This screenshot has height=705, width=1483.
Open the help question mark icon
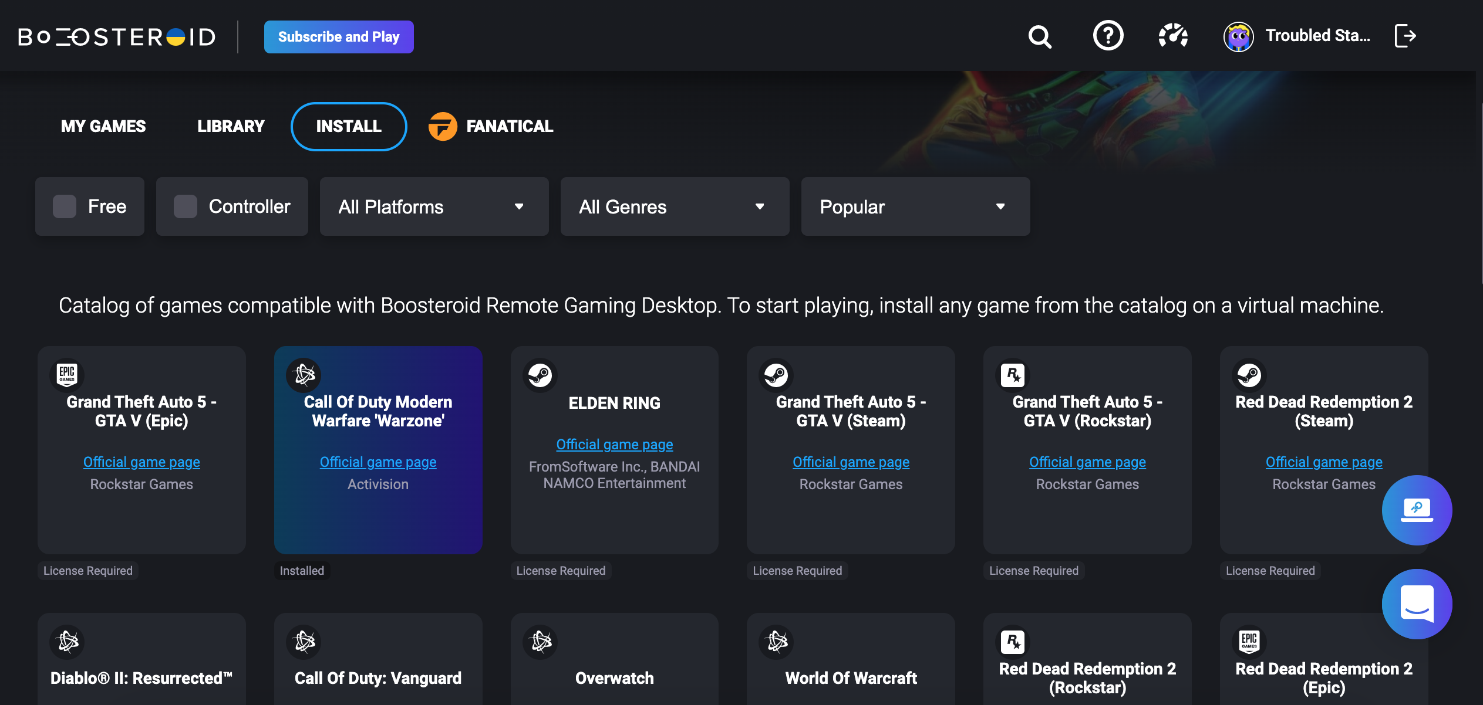[x=1108, y=36]
